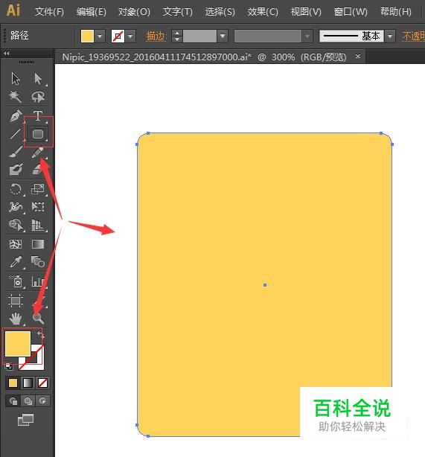This screenshot has width=425, height=457.
Task: Pick the Eraser tool
Action: (x=38, y=170)
